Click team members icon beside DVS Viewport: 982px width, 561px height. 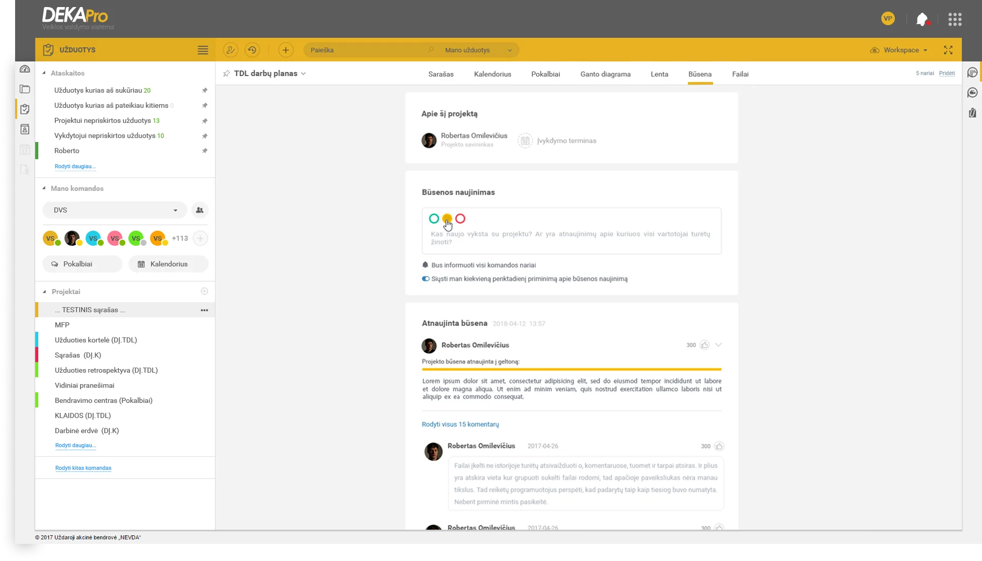(x=200, y=210)
